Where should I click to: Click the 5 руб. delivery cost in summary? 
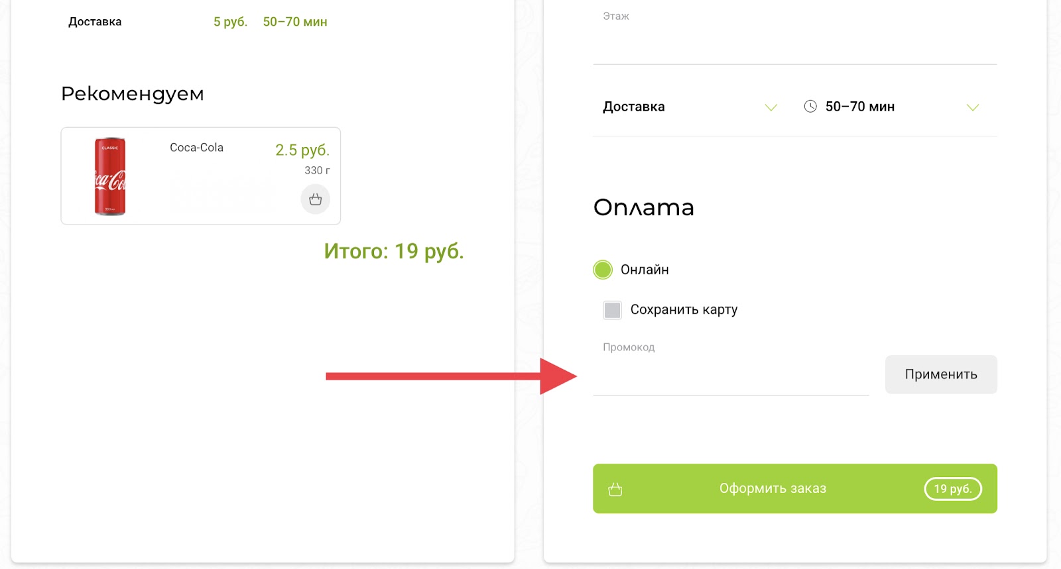click(x=230, y=22)
